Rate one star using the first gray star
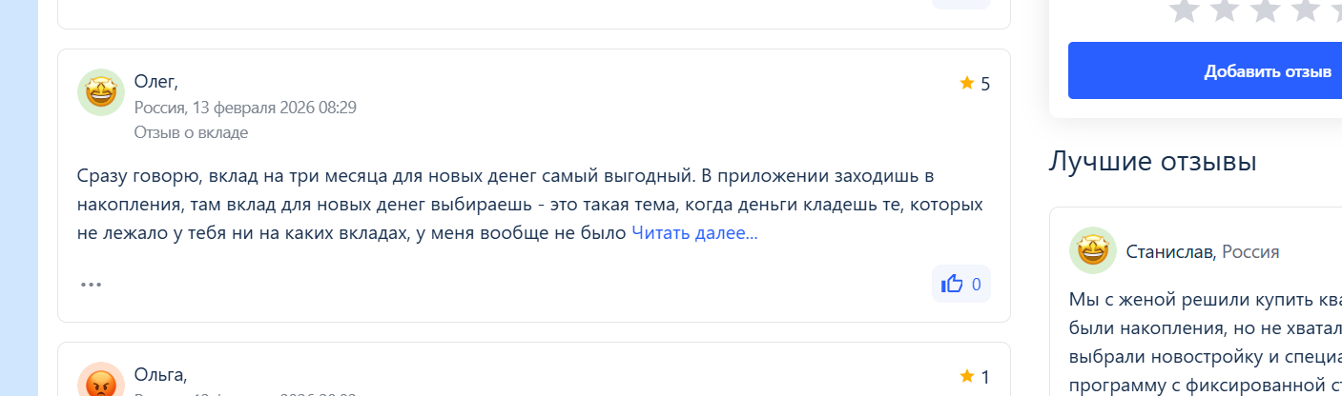Viewport: 1342px width, 396px height. click(x=1184, y=10)
